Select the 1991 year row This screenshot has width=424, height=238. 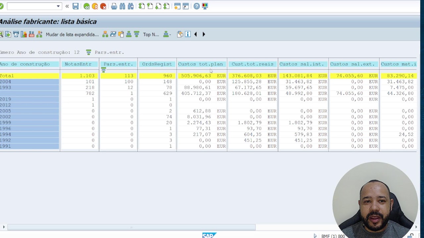pyautogui.click(x=29, y=146)
